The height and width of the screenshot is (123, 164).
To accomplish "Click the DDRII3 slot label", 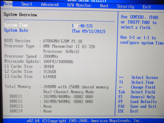I will point(16,106).
